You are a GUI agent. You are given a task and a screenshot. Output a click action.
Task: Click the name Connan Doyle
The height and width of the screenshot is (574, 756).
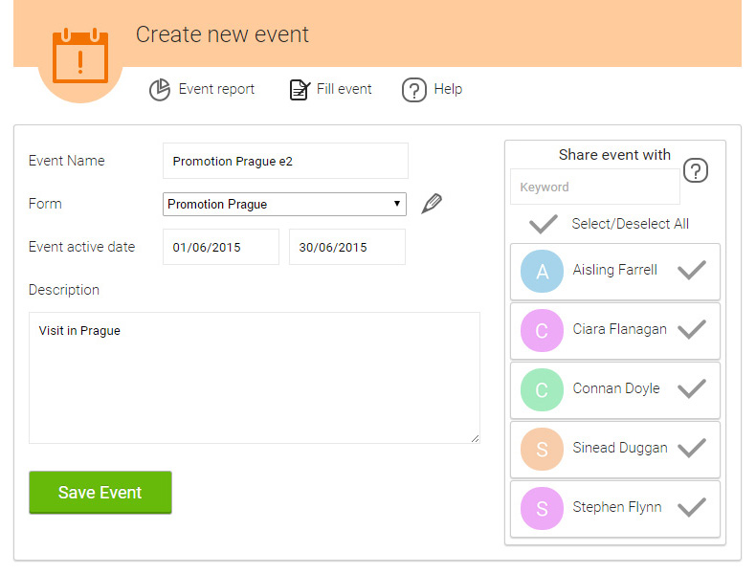pos(616,388)
